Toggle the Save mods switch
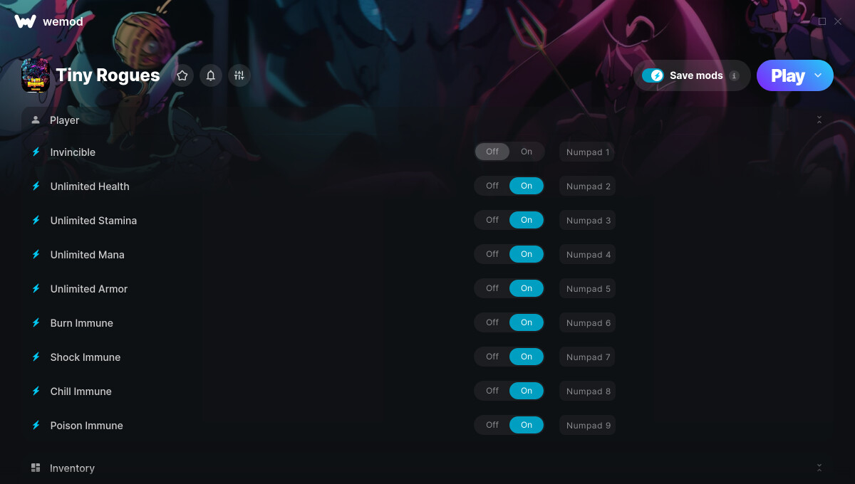 coord(653,75)
